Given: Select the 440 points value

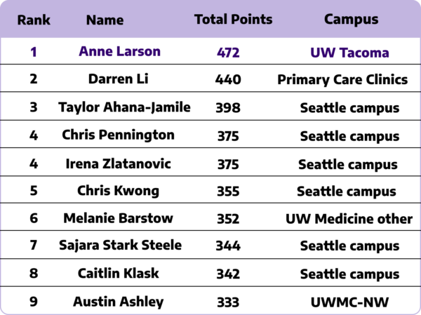Looking at the screenshot, I should coord(228,80).
